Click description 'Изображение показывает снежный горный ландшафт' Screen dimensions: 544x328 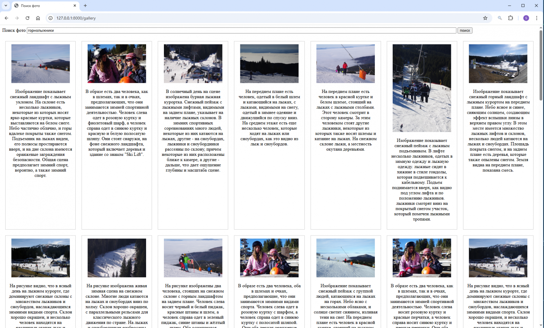click(498, 131)
